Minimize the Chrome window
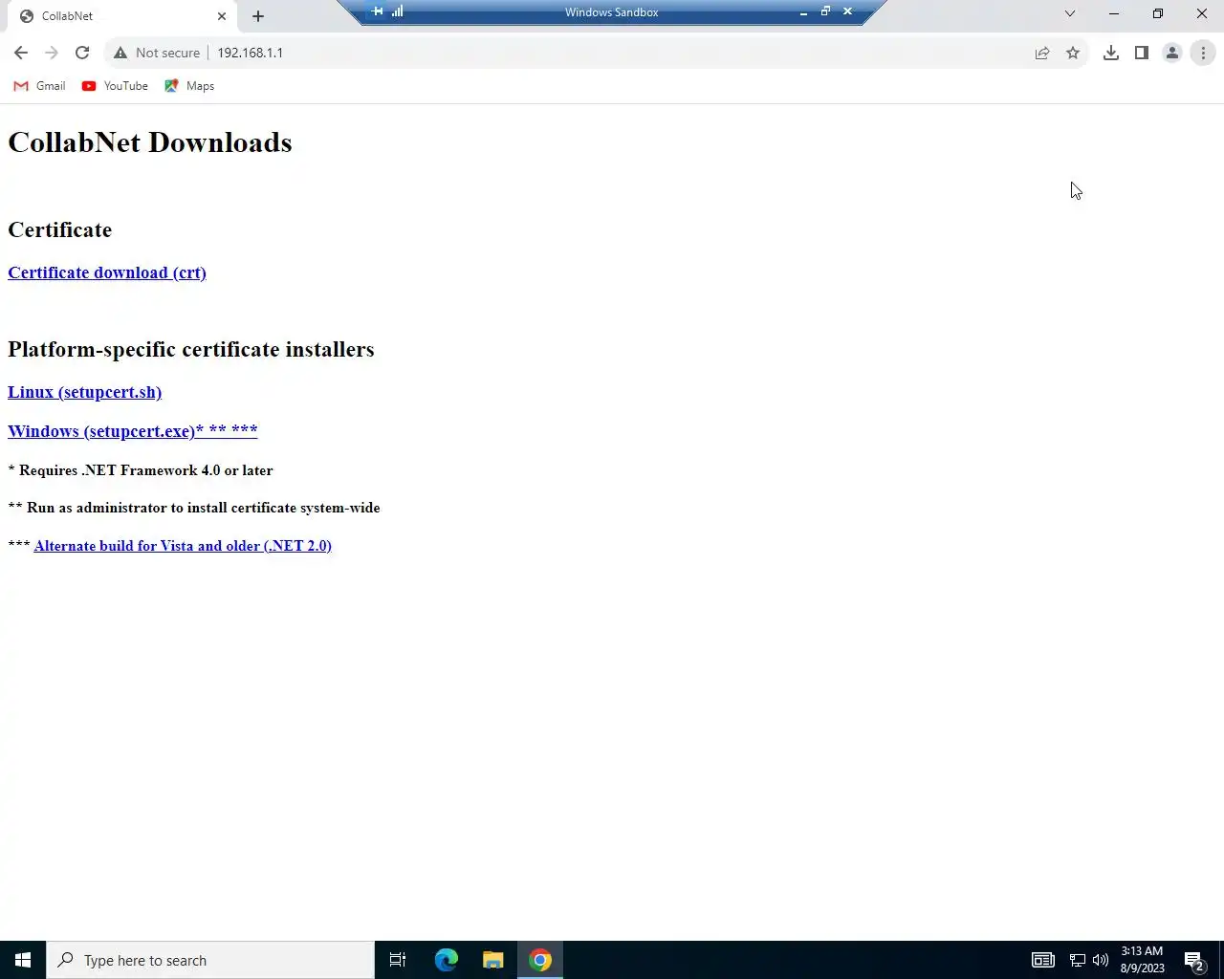The height and width of the screenshot is (979, 1224). (x=1114, y=13)
